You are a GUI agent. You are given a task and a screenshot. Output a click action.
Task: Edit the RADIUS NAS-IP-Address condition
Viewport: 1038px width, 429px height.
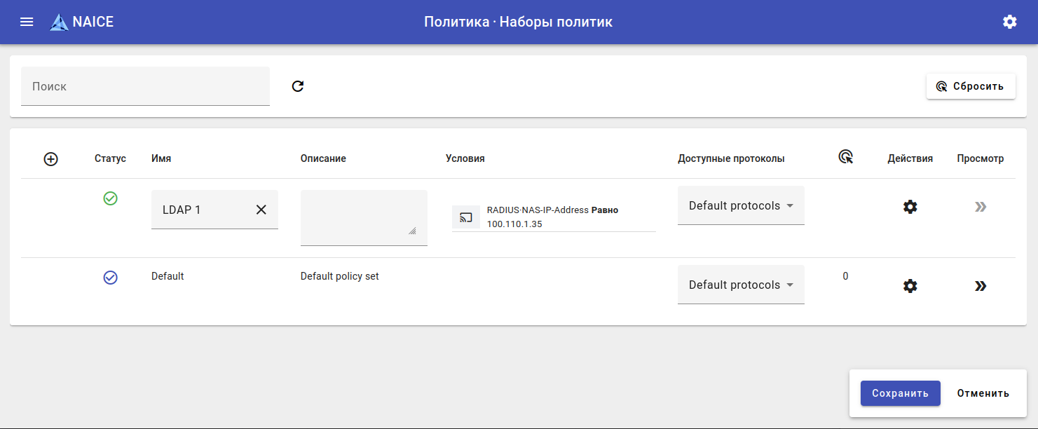554,217
